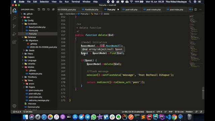Launch Telegram from the Dock
The width and height of the screenshot is (215, 121).
click(87, 117)
